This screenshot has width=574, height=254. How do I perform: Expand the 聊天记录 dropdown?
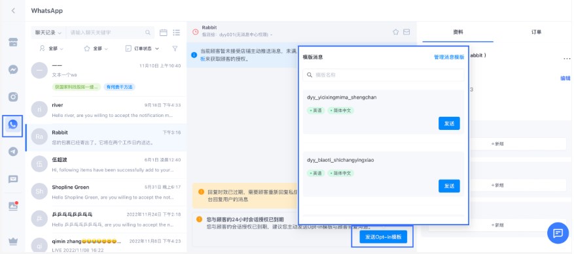coord(48,33)
